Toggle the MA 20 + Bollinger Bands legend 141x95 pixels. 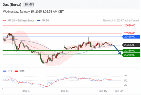coord(19,21)
